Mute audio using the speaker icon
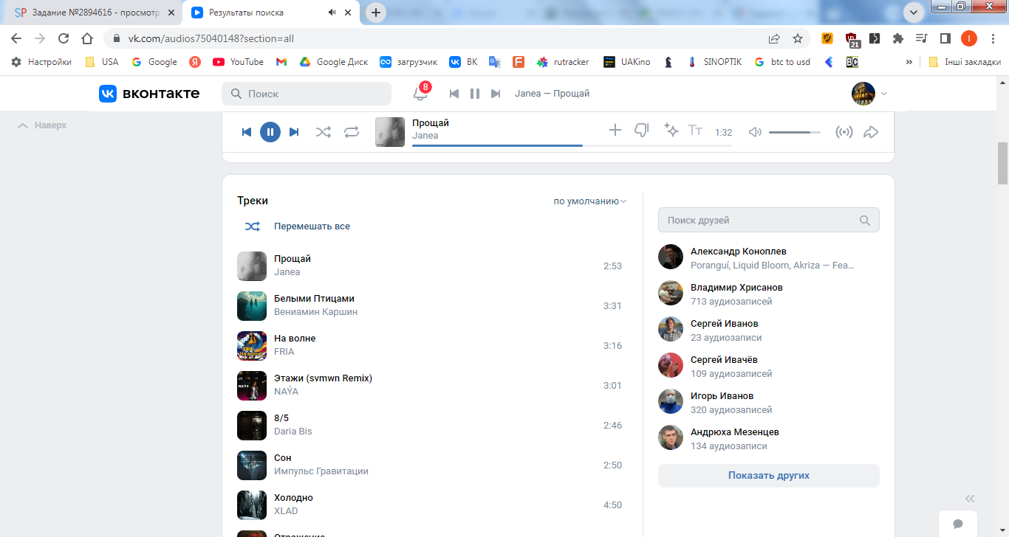1009x537 pixels. [x=755, y=132]
